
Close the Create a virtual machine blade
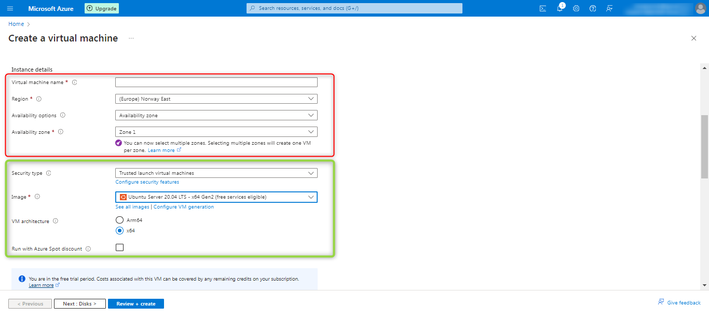tap(694, 38)
